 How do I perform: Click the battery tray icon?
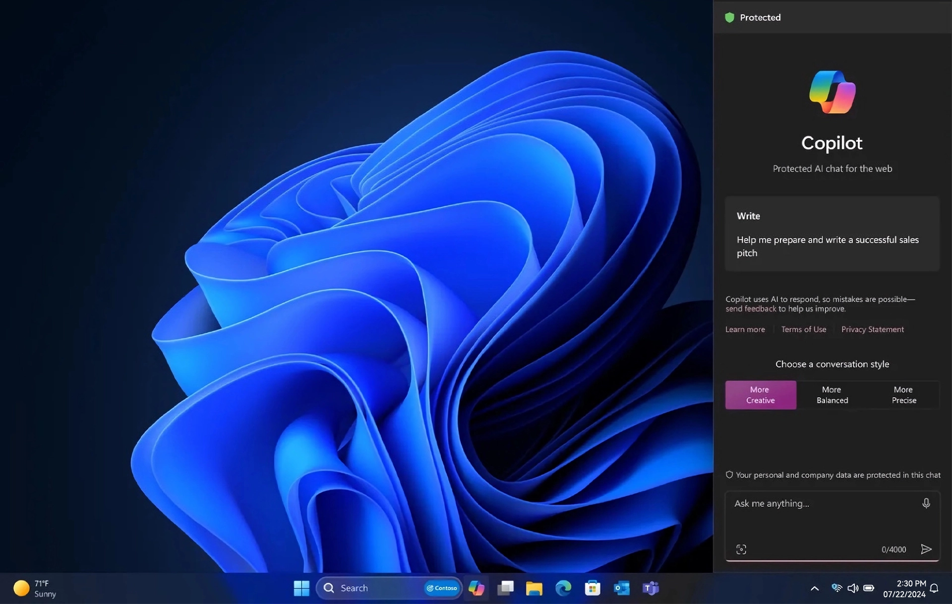[869, 588]
